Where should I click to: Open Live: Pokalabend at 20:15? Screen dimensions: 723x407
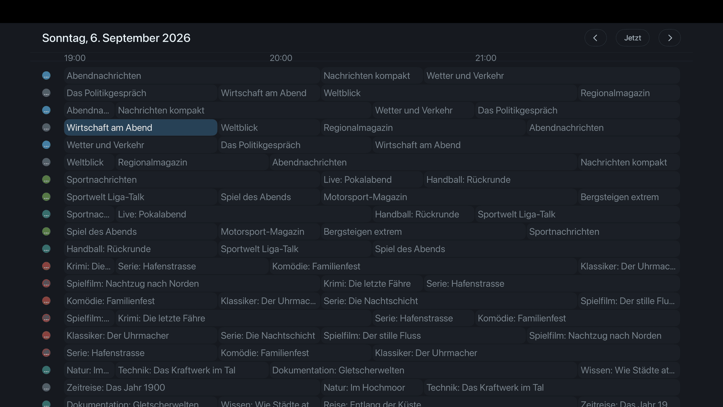click(x=372, y=180)
